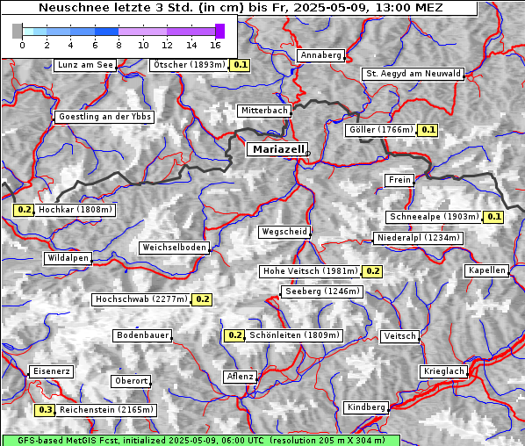Select the Göller (1766m) label
The height and width of the screenshot is (446, 525).
[x=381, y=130]
